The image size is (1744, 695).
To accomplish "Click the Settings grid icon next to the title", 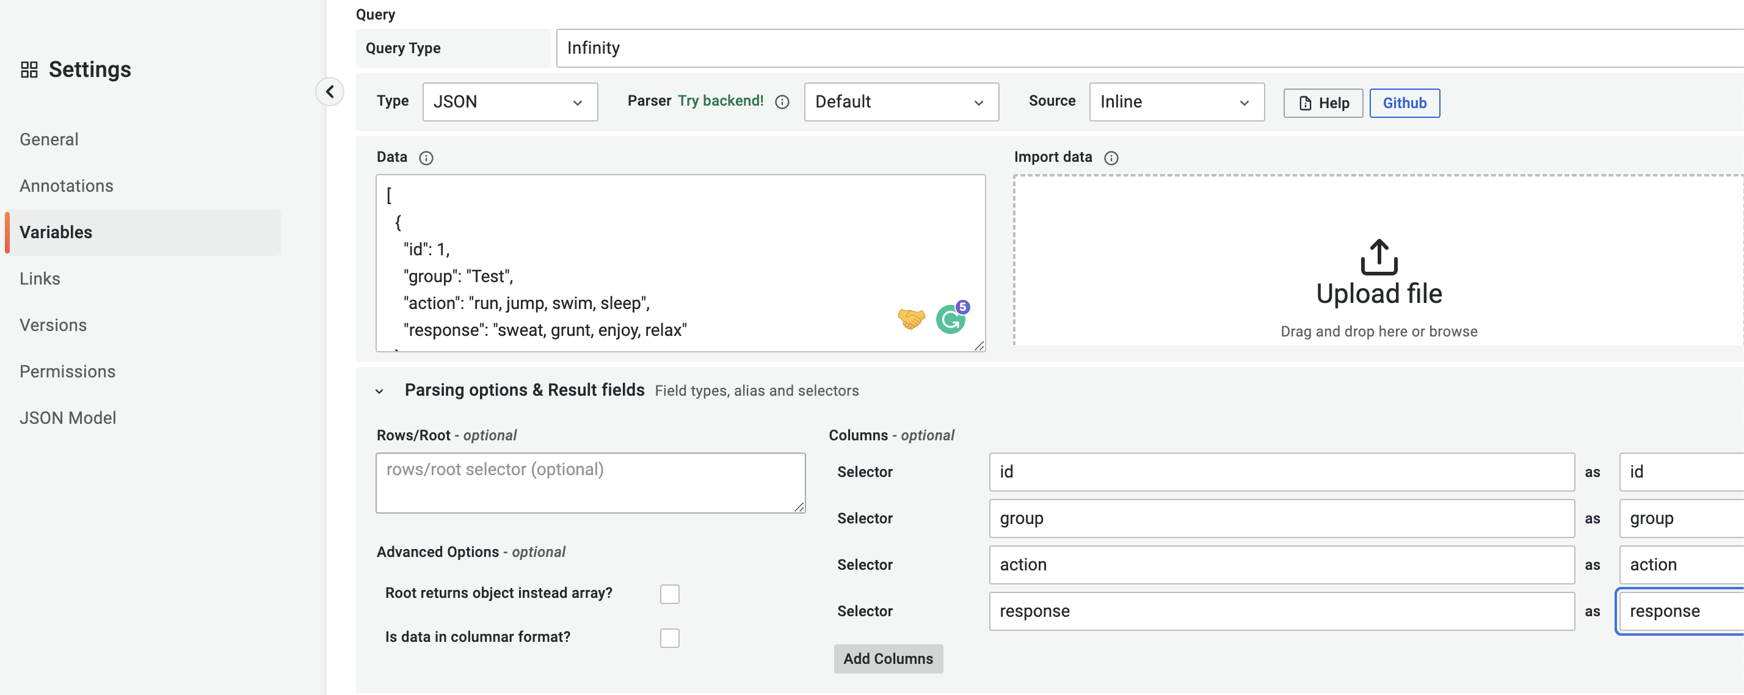I will pyautogui.click(x=29, y=68).
